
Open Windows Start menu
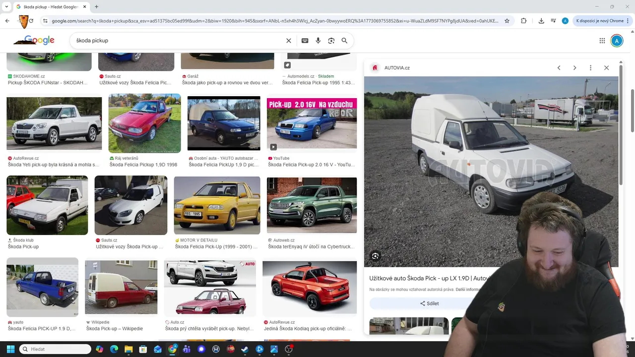coord(10,349)
